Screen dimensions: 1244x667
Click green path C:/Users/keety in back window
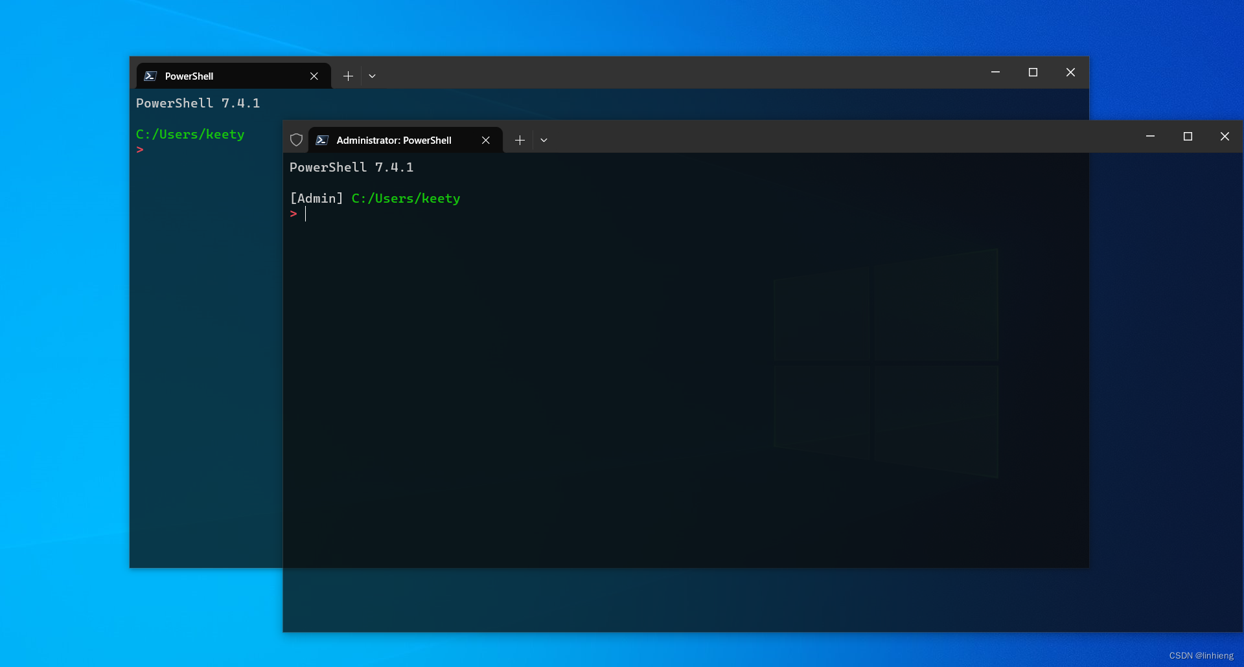coord(190,135)
